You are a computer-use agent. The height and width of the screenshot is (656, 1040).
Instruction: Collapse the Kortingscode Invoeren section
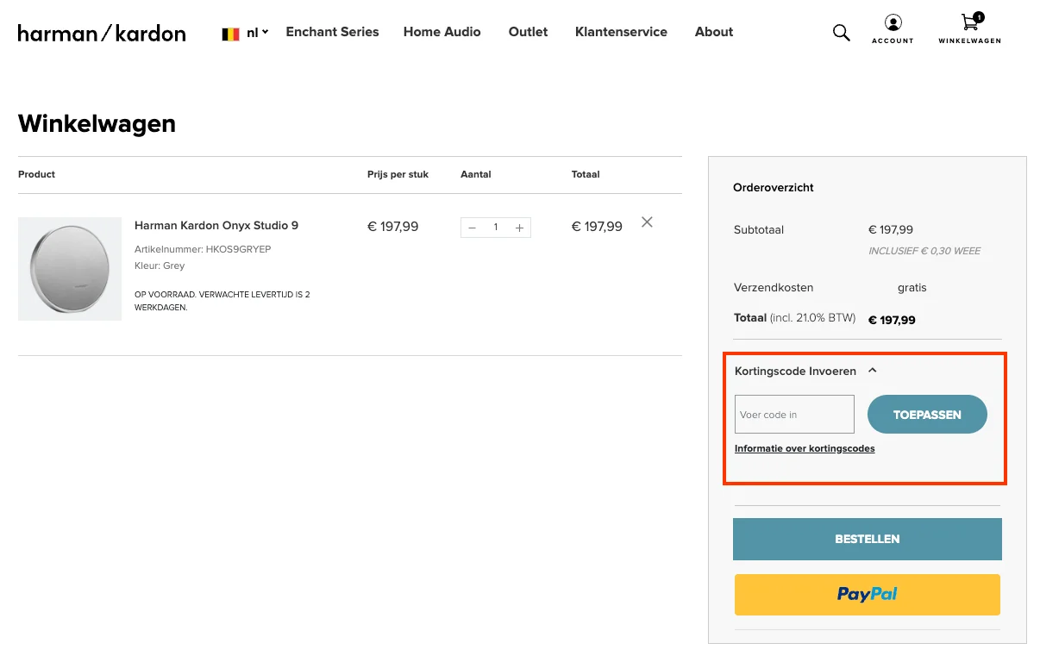pos(872,370)
